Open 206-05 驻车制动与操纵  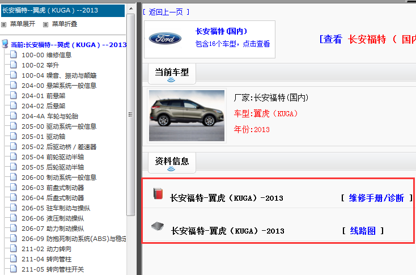coord(56,208)
